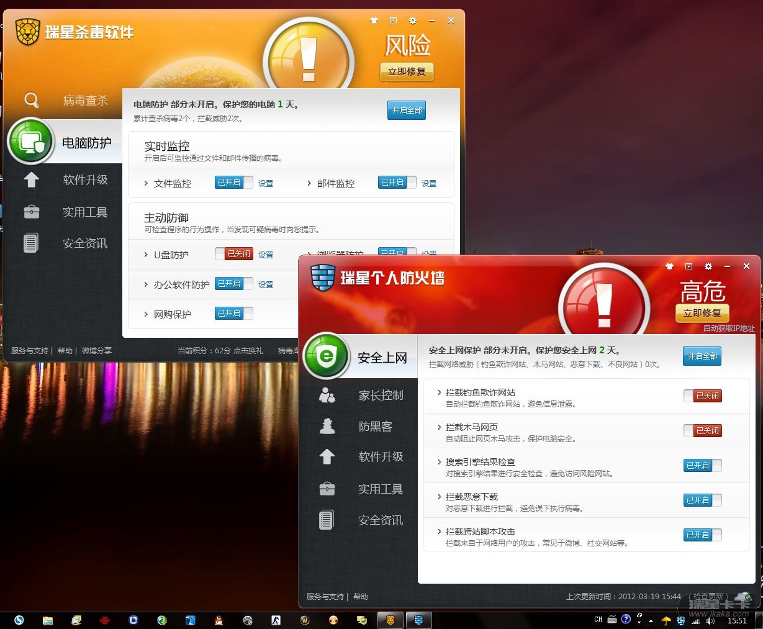The height and width of the screenshot is (629, 763).
Task: Open 实用工具 tab in antivirus sidebar
Action: click(85, 212)
